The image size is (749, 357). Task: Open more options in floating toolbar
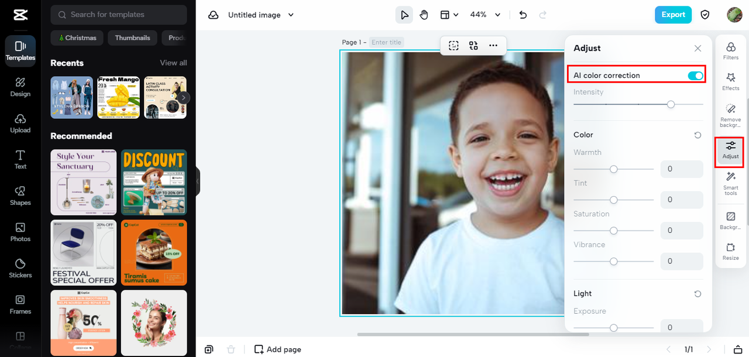(x=493, y=46)
